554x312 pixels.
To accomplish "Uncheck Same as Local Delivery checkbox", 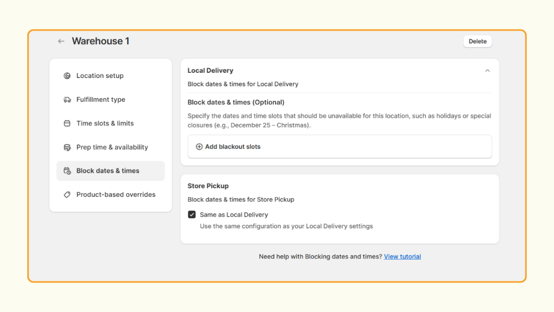I will coord(192,214).
